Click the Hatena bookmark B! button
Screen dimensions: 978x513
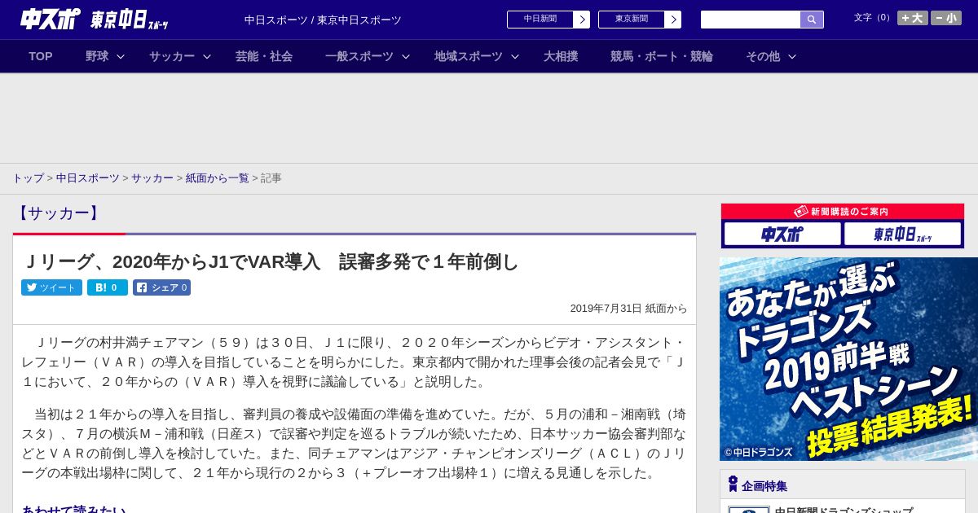pyautogui.click(x=108, y=287)
